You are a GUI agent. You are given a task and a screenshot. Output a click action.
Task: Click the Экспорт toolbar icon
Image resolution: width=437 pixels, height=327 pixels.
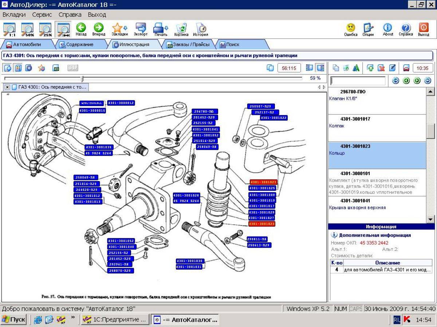(141, 29)
